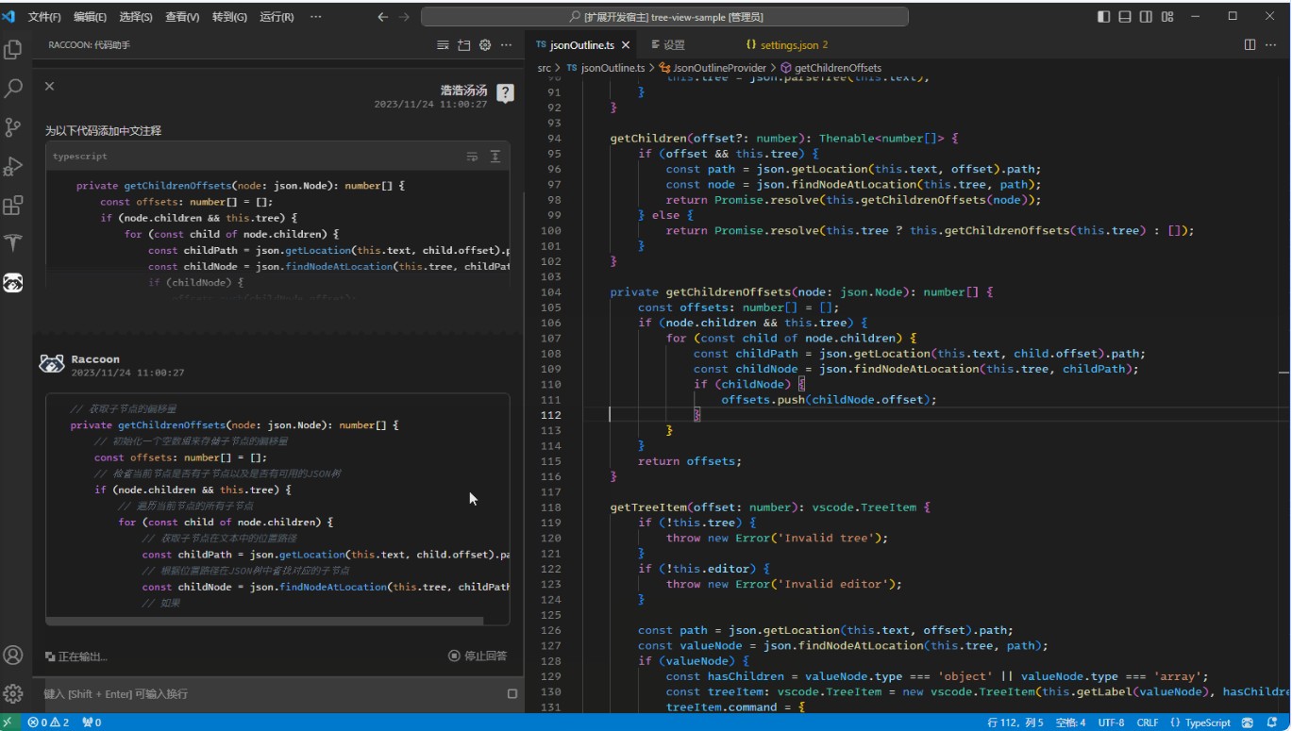Viewport: 1292px width, 731px height.
Task: Open the Accounts icon in activity bar
Action: (13, 655)
